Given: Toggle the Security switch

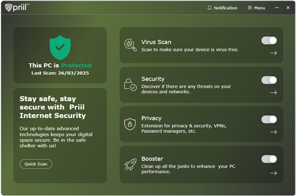Looking at the screenshot, I should pos(269,80).
